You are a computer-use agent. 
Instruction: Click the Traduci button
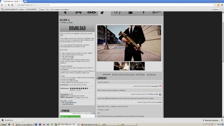(42, 9)
